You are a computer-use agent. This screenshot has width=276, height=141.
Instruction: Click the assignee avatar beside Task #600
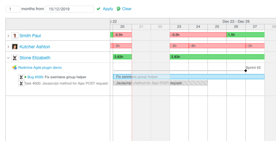click(21, 83)
